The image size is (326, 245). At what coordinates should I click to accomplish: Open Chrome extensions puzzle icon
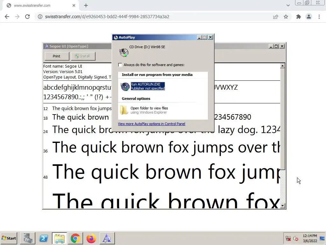299,17
